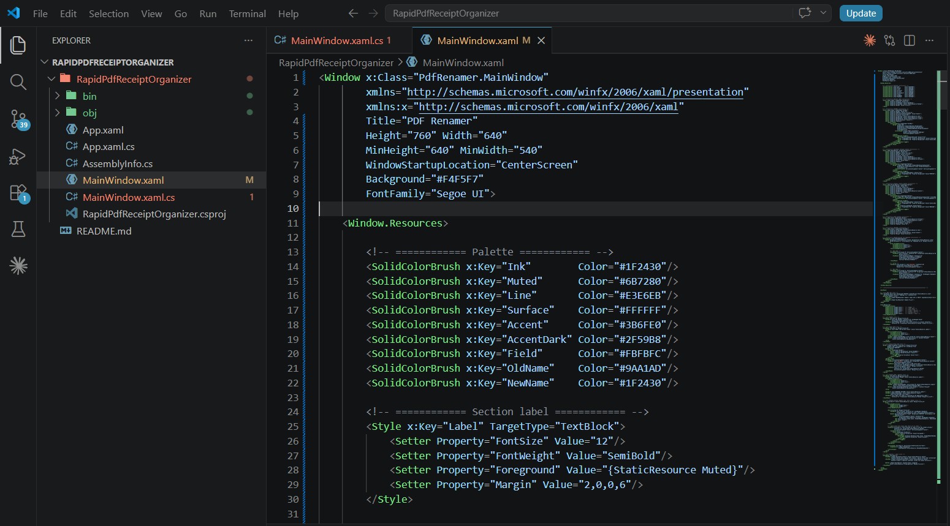Open App.xaml.cs in the explorer
Image resolution: width=950 pixels, height=526 pixels.
[151, 146]
